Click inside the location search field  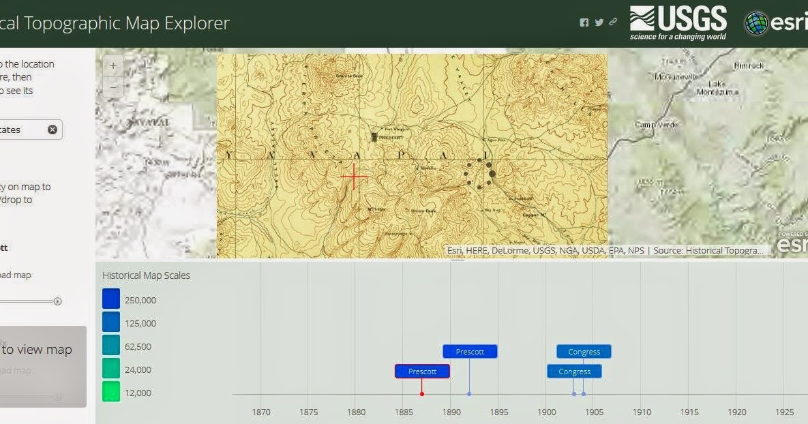tap(20, 130)
